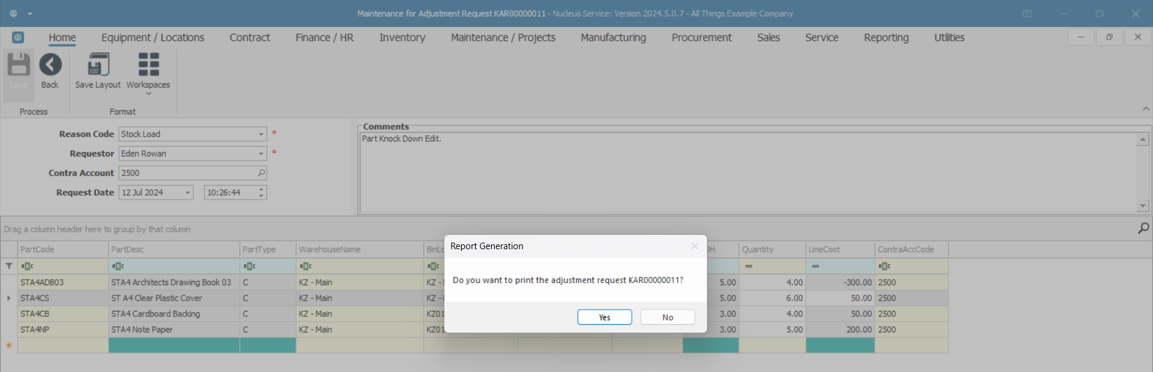Restore the inner document window

click(x=1109, y=37)
